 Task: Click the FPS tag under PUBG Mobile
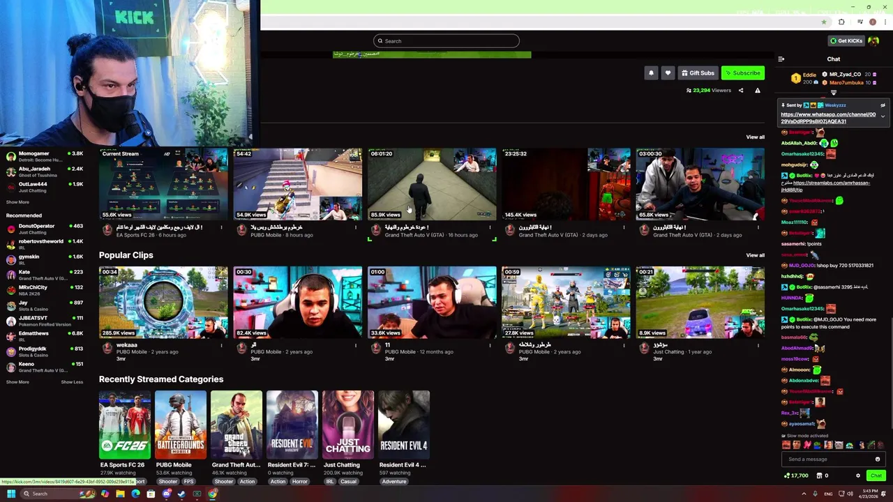(188, 482)
